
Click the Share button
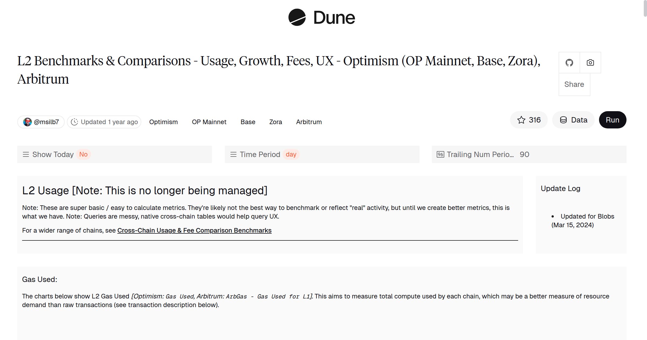tap(574, 84)
